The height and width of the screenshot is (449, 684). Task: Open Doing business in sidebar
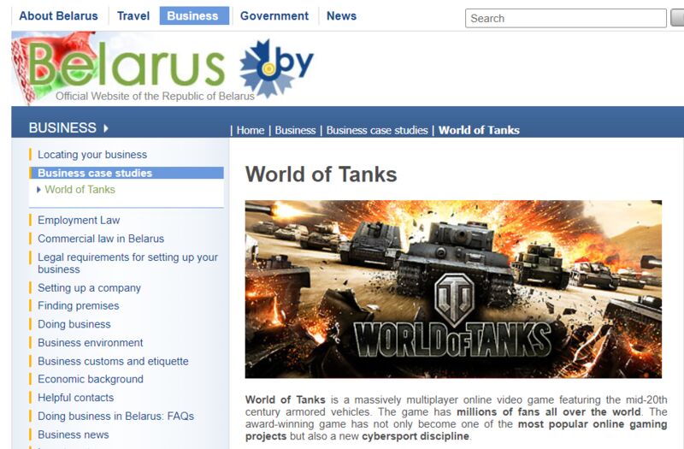[x=74, y=324]
